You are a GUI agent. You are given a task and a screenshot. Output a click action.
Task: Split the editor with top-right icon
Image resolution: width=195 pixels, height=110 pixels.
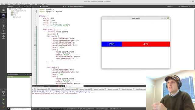pyautogui.click(x=193, y=6)
